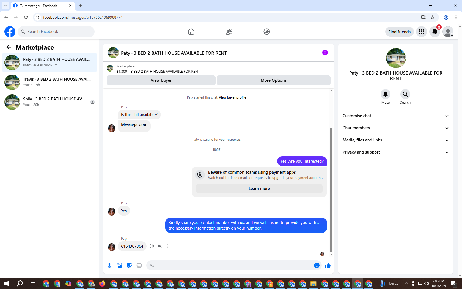Click the Search Facebook field

pyautogui.click(x=56, y=32)
